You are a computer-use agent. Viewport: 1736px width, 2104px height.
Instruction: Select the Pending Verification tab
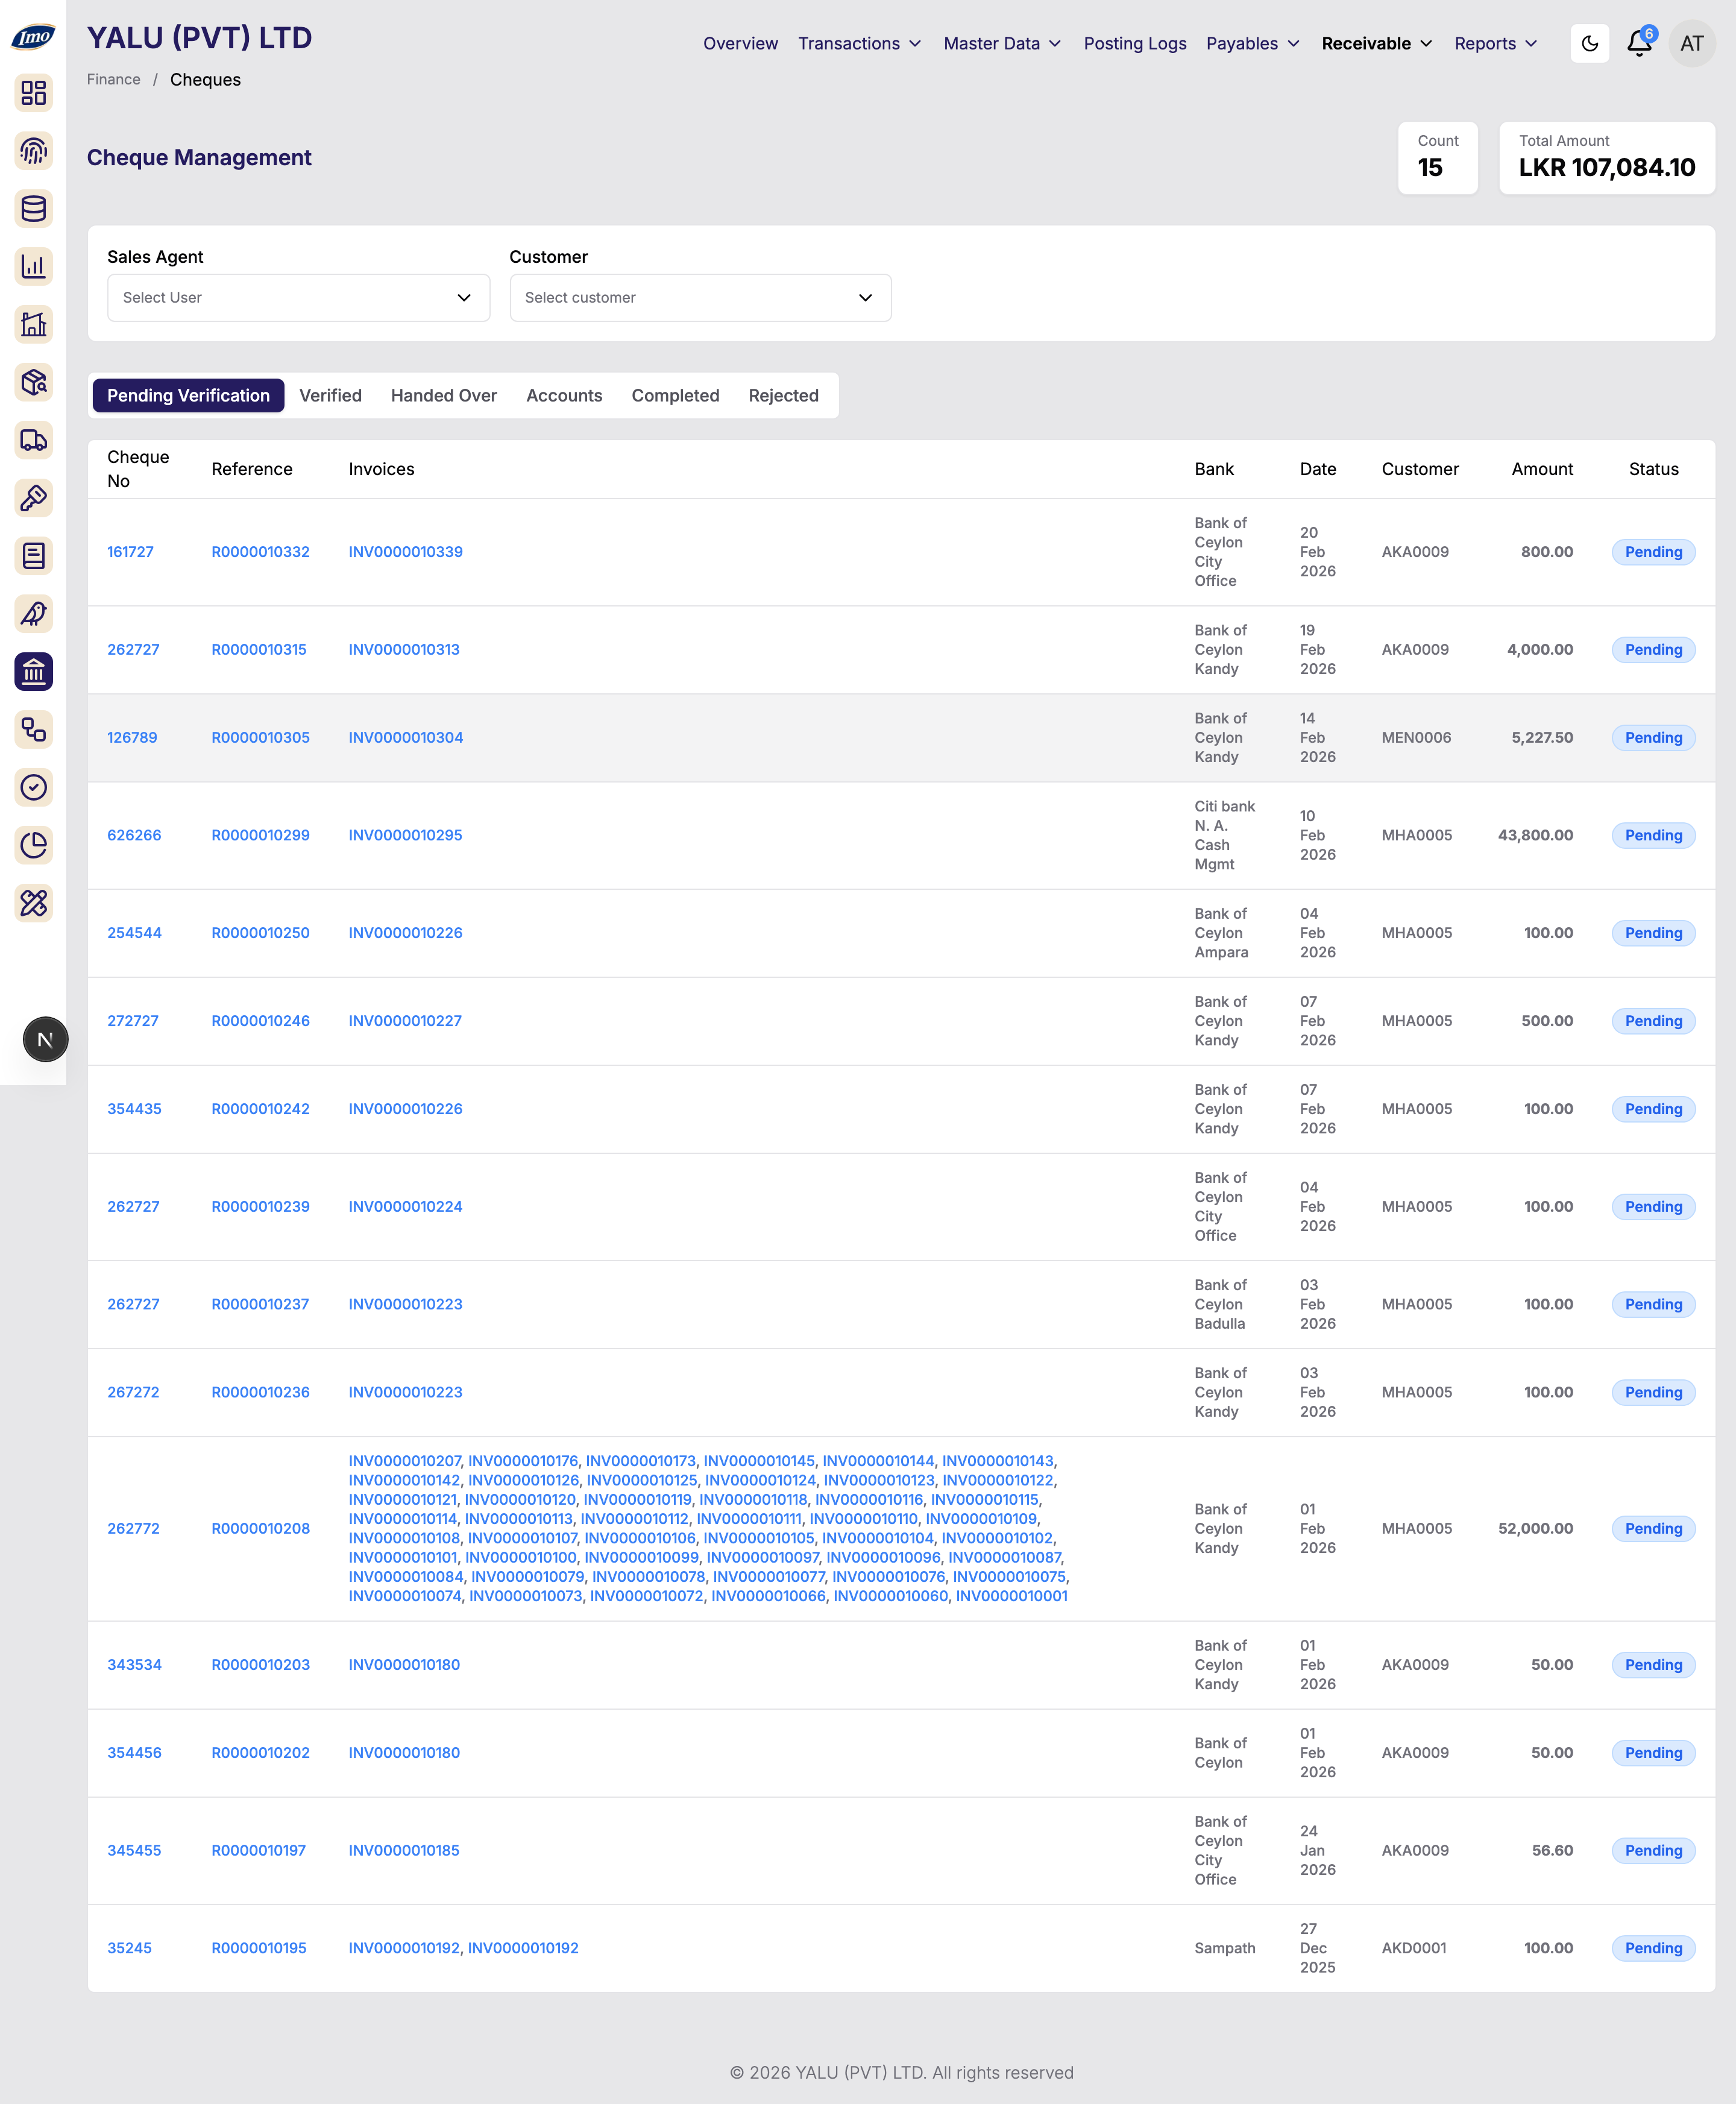pyautogui.click(x=188, y=396)
